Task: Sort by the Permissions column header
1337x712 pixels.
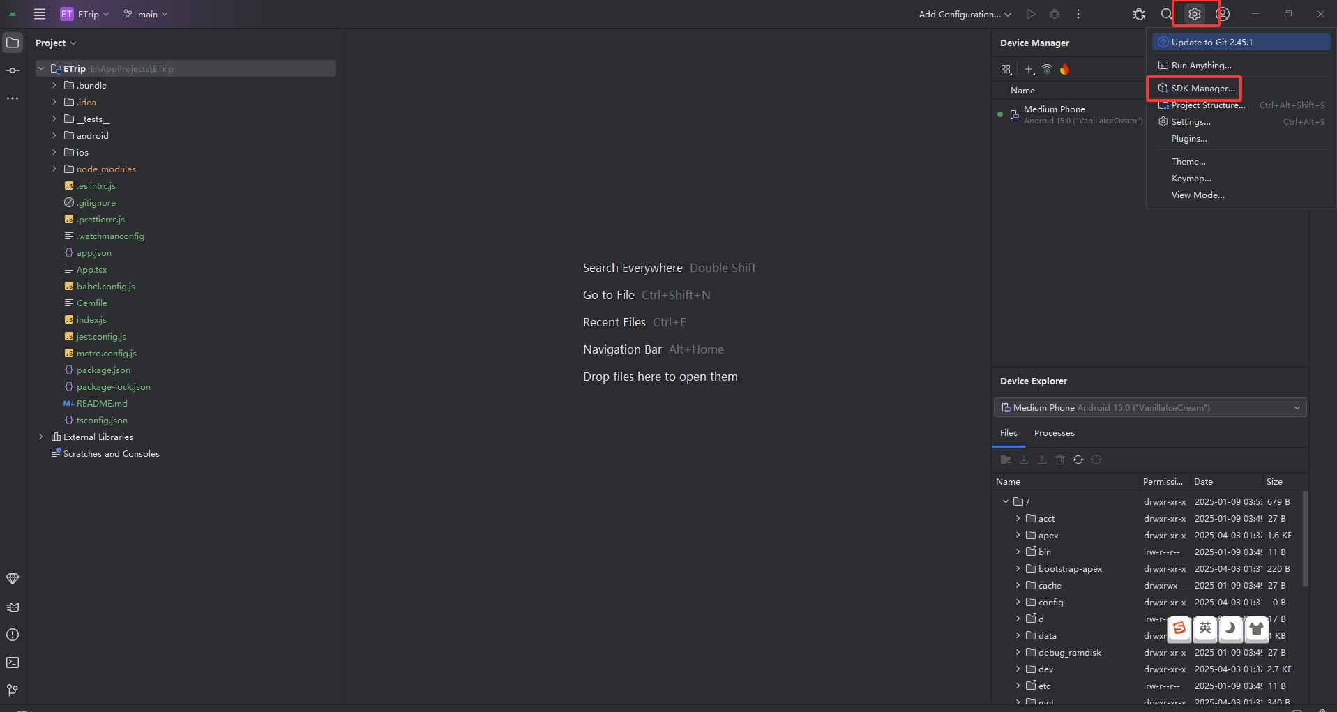Action: click(1163, 481)
